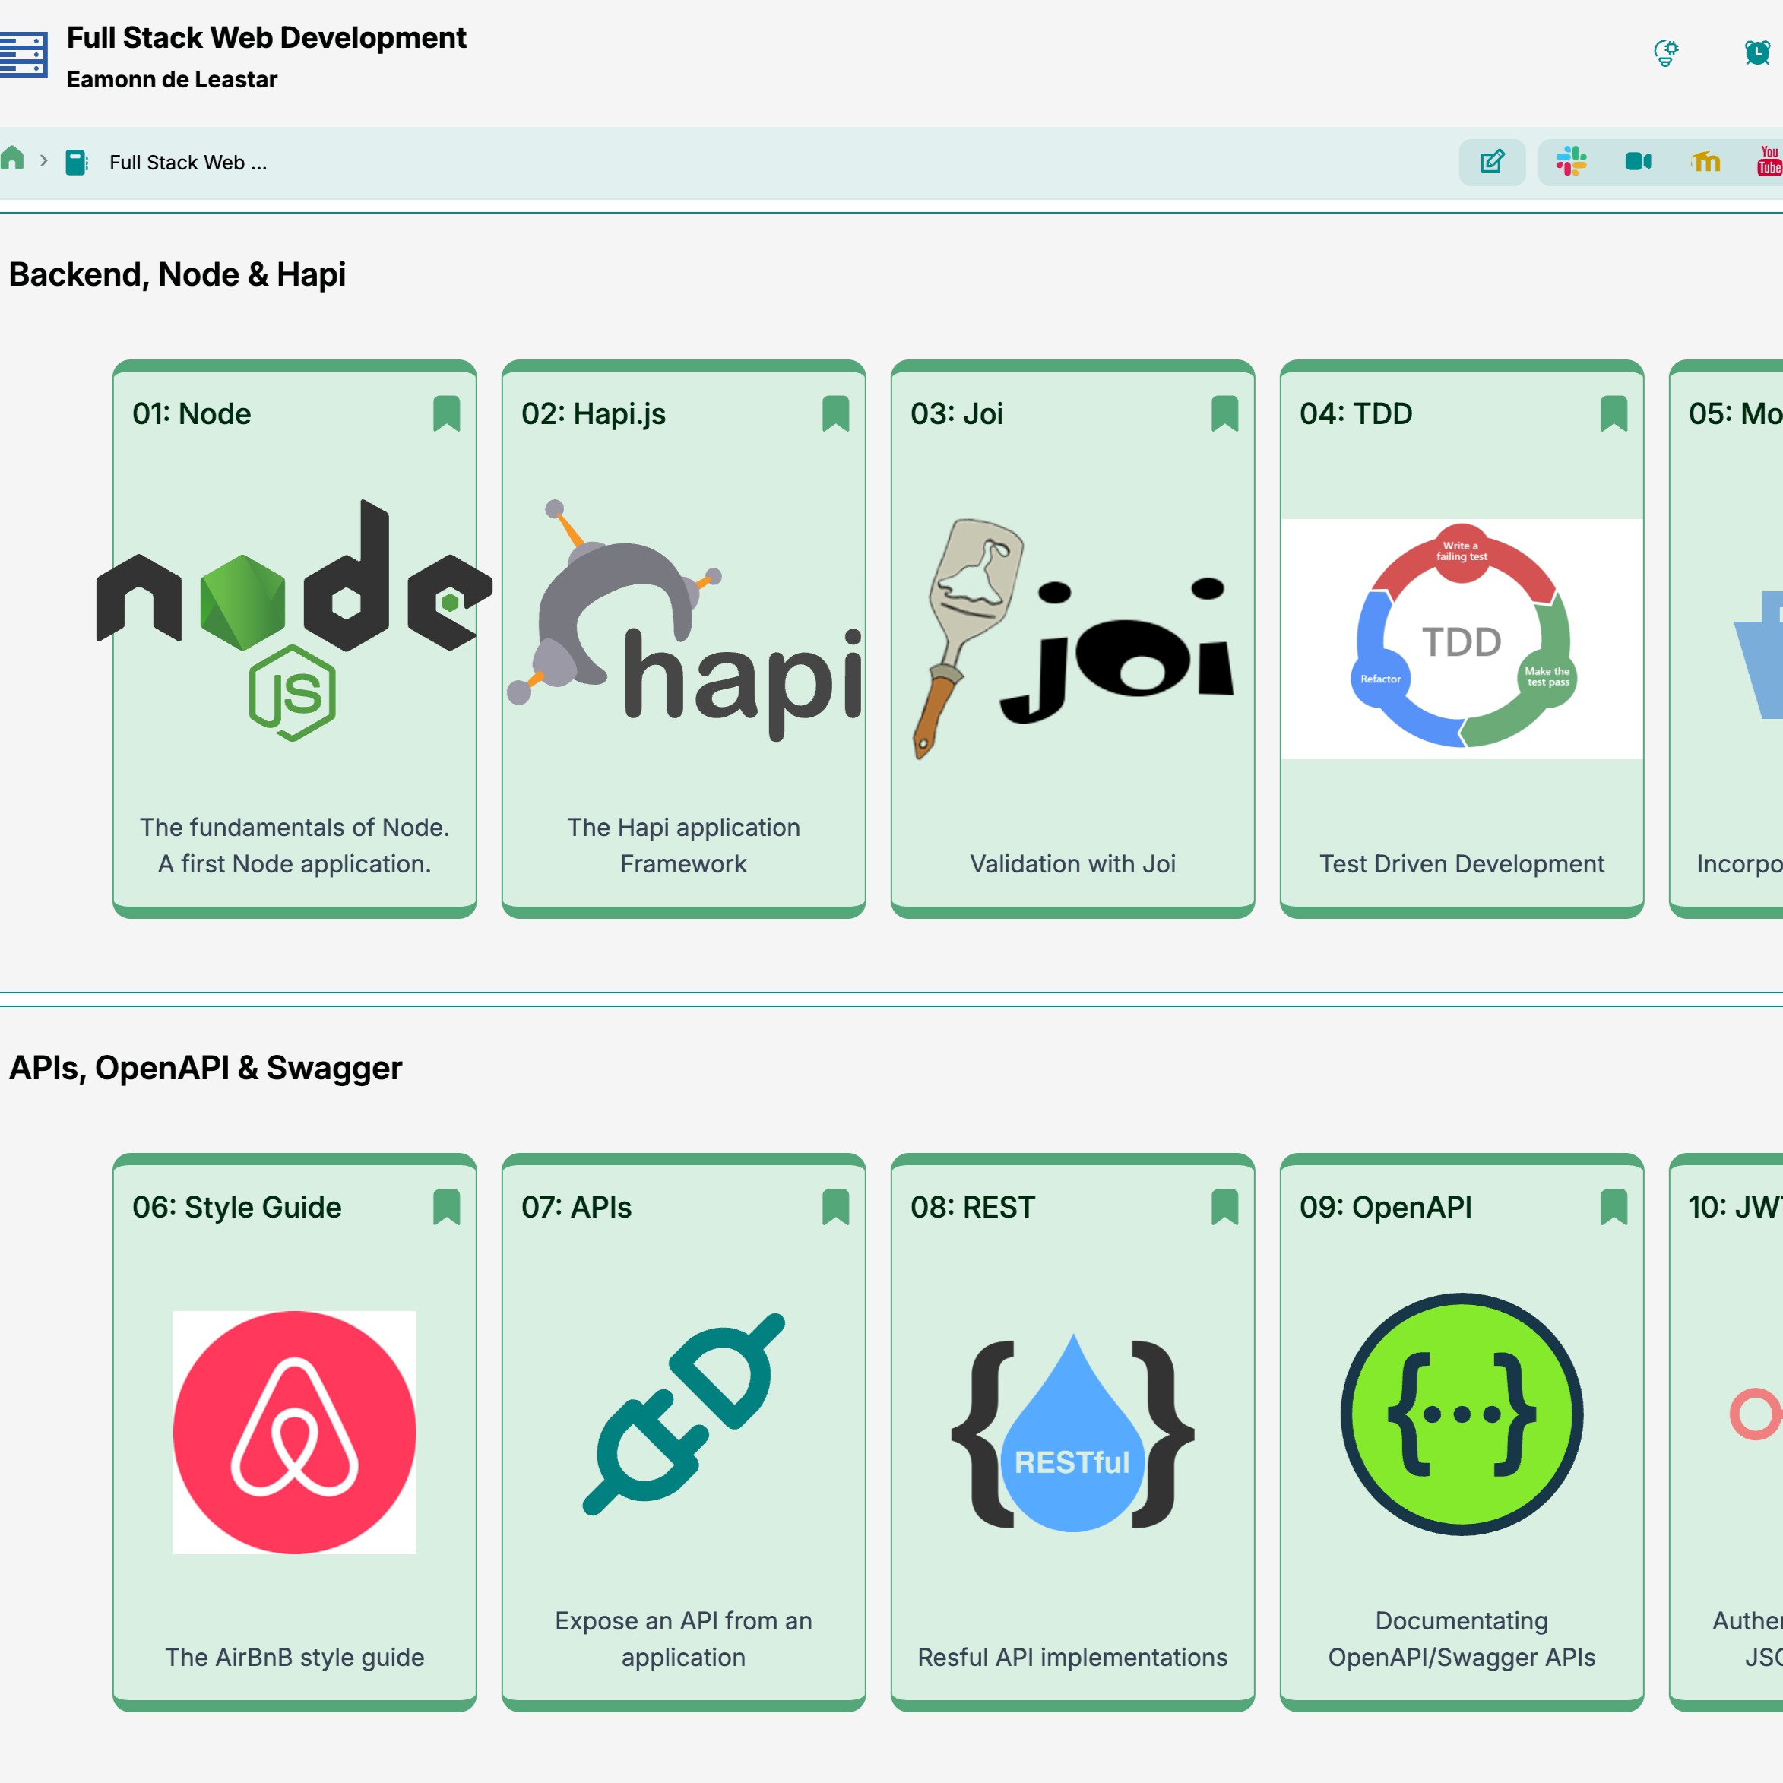Screen dimensions: 1783x1783
Task: Open the AirBnB logo thumbnail
Action: tap(294, 1433)
